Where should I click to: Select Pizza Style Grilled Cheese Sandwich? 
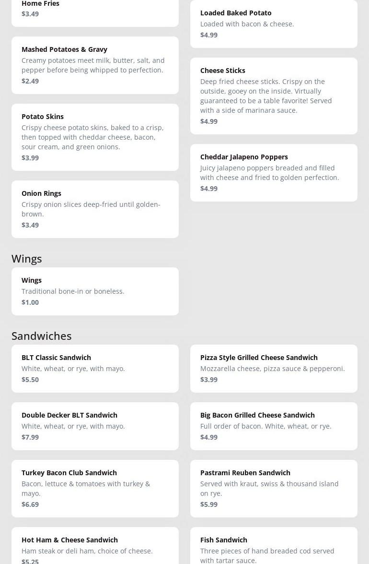(273, 368)
